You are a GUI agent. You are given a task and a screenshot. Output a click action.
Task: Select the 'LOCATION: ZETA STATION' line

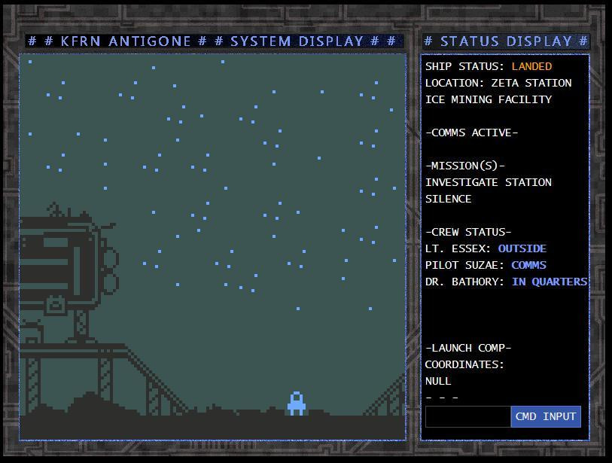498,83
